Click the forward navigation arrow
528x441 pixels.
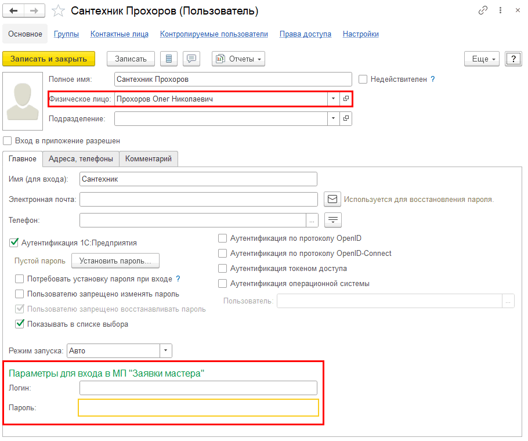pyautogui.click(x=34, y=11)
